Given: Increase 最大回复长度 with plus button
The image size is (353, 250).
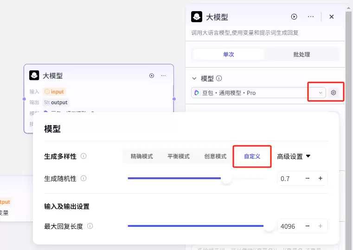Looking at the screenshot, I should pos(321,226).
